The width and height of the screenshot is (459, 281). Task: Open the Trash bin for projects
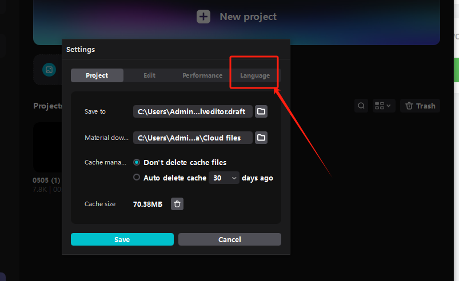click(x=420, y=106)
